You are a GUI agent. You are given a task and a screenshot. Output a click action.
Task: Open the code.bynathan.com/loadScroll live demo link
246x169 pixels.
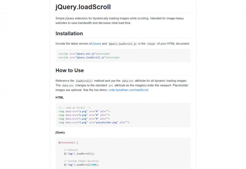pyautogui.click(x=128, y=90)
